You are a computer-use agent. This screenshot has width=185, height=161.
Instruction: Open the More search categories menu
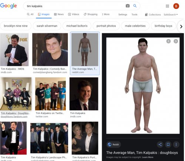[x=106, y=14]
